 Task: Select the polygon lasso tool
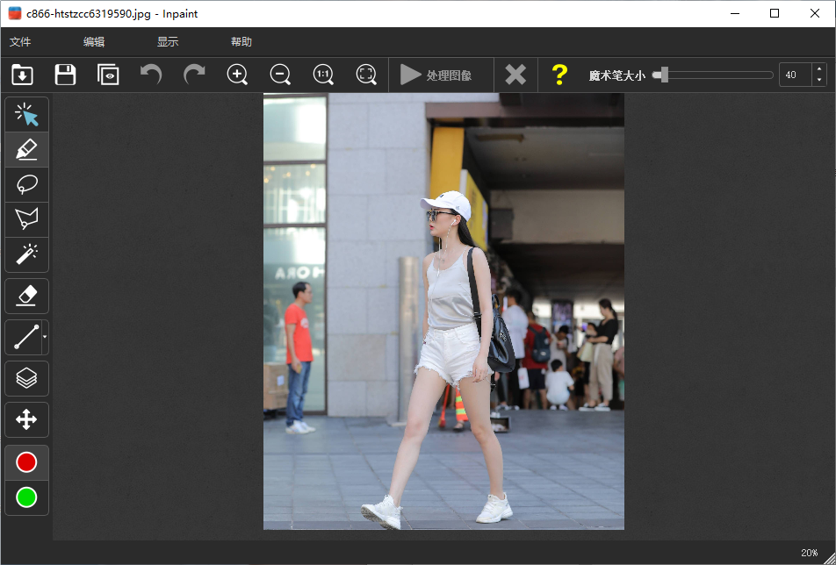pos(26,219)
